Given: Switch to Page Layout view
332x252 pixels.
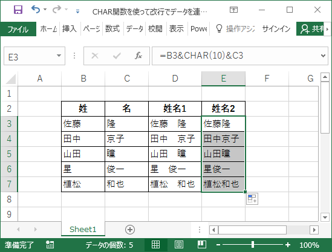Looking at the screenshot, I should pyautogui.click(x=179, y=245).
